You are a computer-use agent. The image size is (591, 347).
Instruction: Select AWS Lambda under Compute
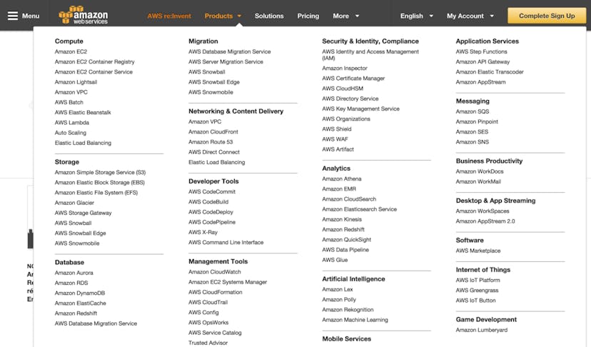(x=71, y=123)
